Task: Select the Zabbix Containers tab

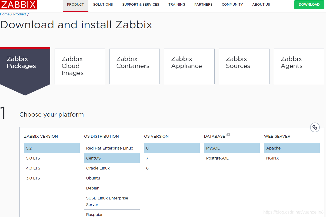Action: [x=135, y=66]
